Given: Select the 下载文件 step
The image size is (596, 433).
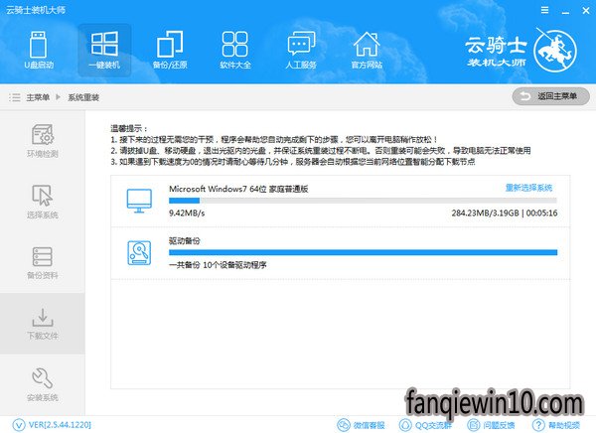Looking at the screenshot, I should point(43,324).
